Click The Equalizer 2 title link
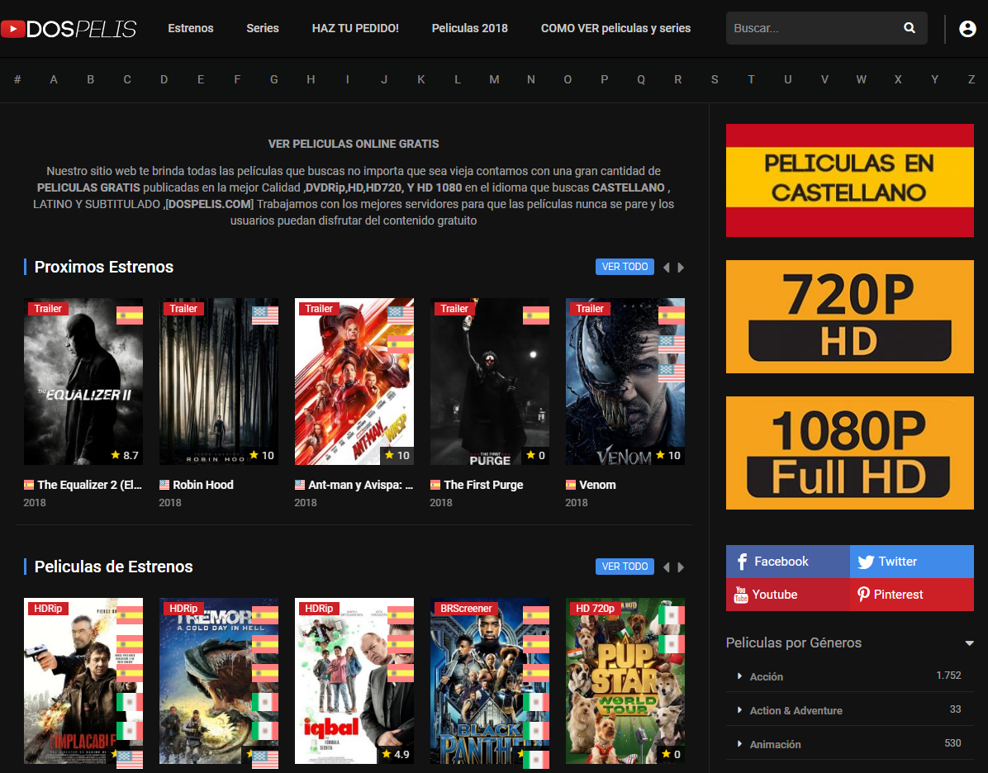Viewport: 988px width, 773px height. click(89, 485)
